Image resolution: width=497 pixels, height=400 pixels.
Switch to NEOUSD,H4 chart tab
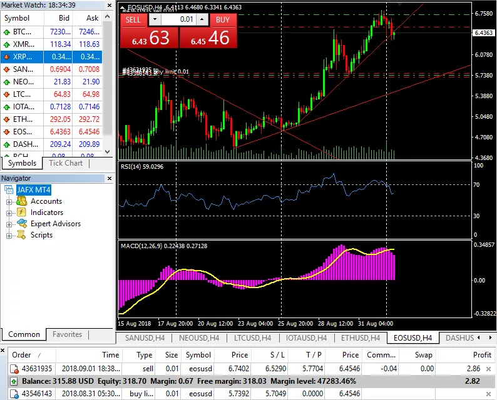pos(199,338)
